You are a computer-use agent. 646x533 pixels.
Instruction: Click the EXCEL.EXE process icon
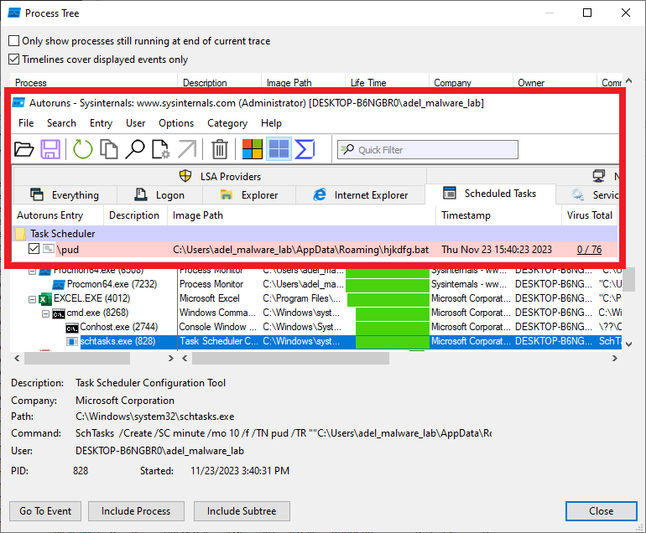(x=45, y=299)
